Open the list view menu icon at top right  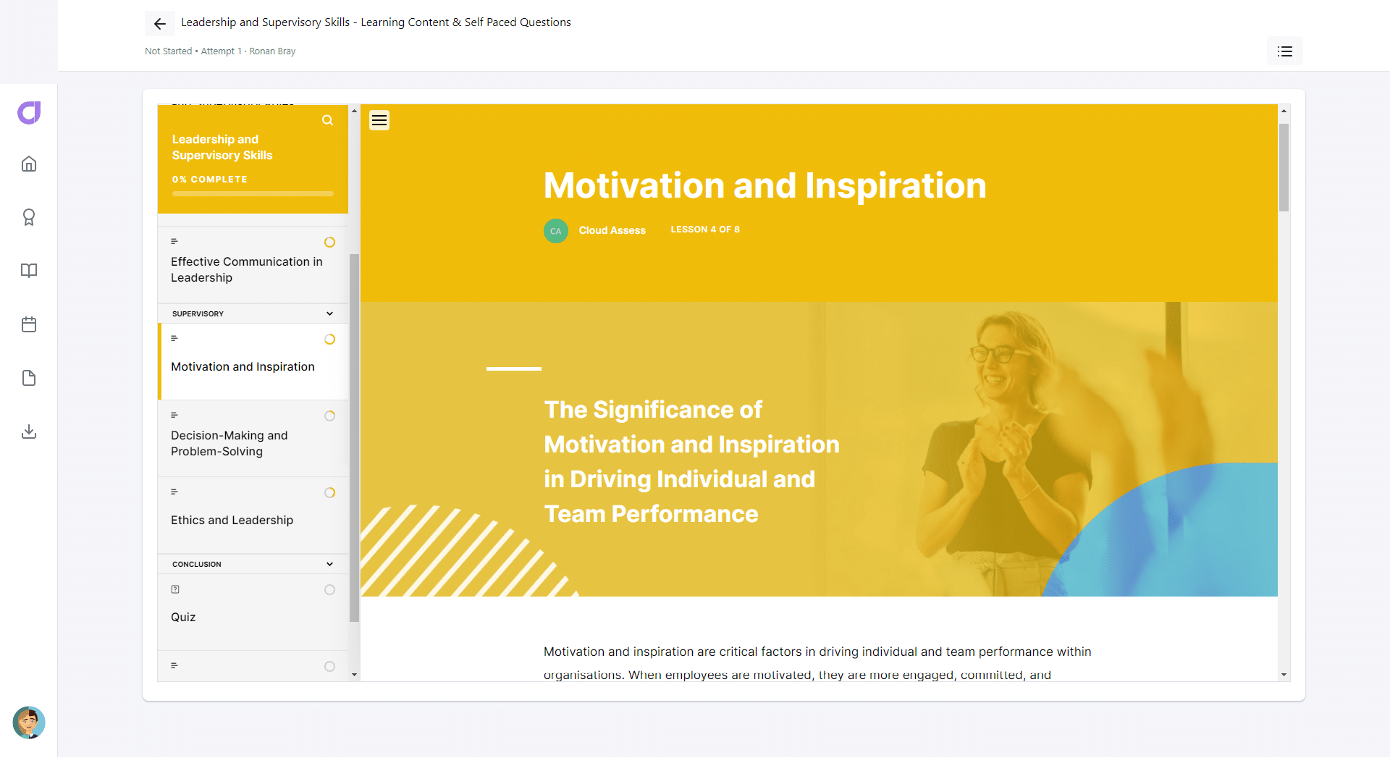click(x=1285, y=51)
